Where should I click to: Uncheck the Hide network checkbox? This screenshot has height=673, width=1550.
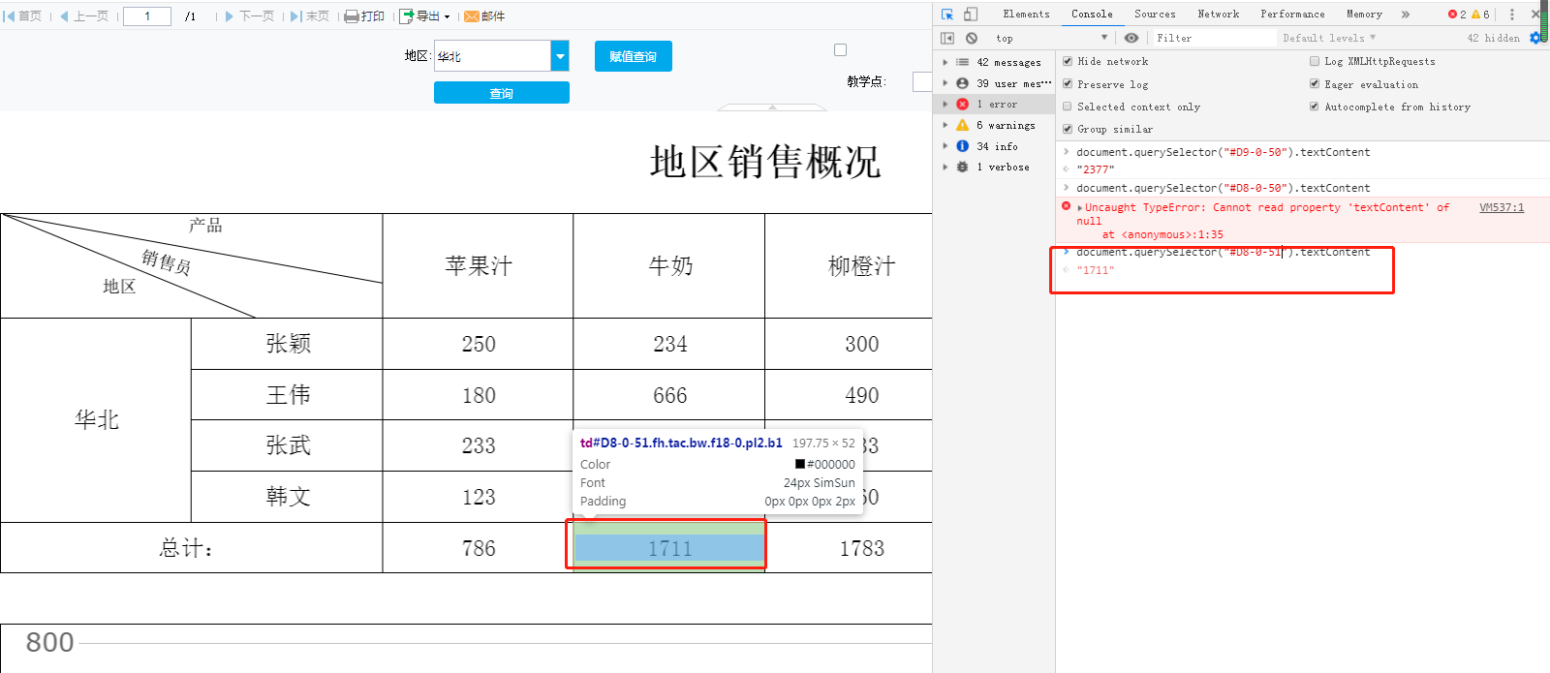point(1068,61)
